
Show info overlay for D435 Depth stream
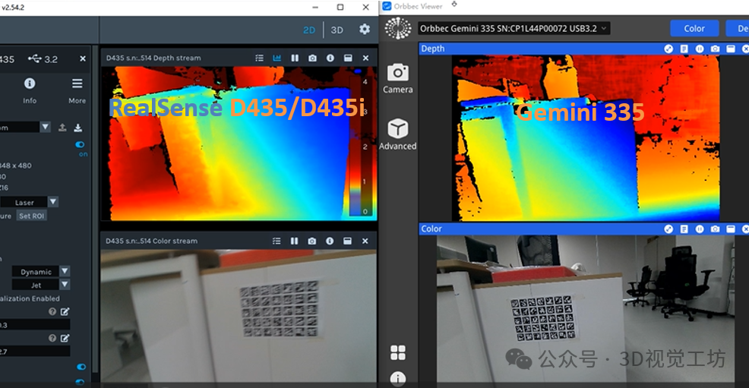(x=330, y=58)
